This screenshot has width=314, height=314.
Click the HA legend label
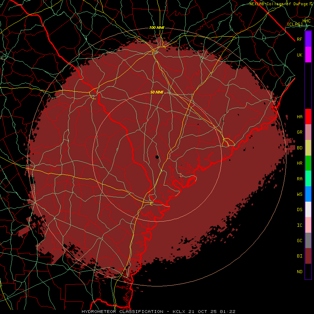pos(299,117)
